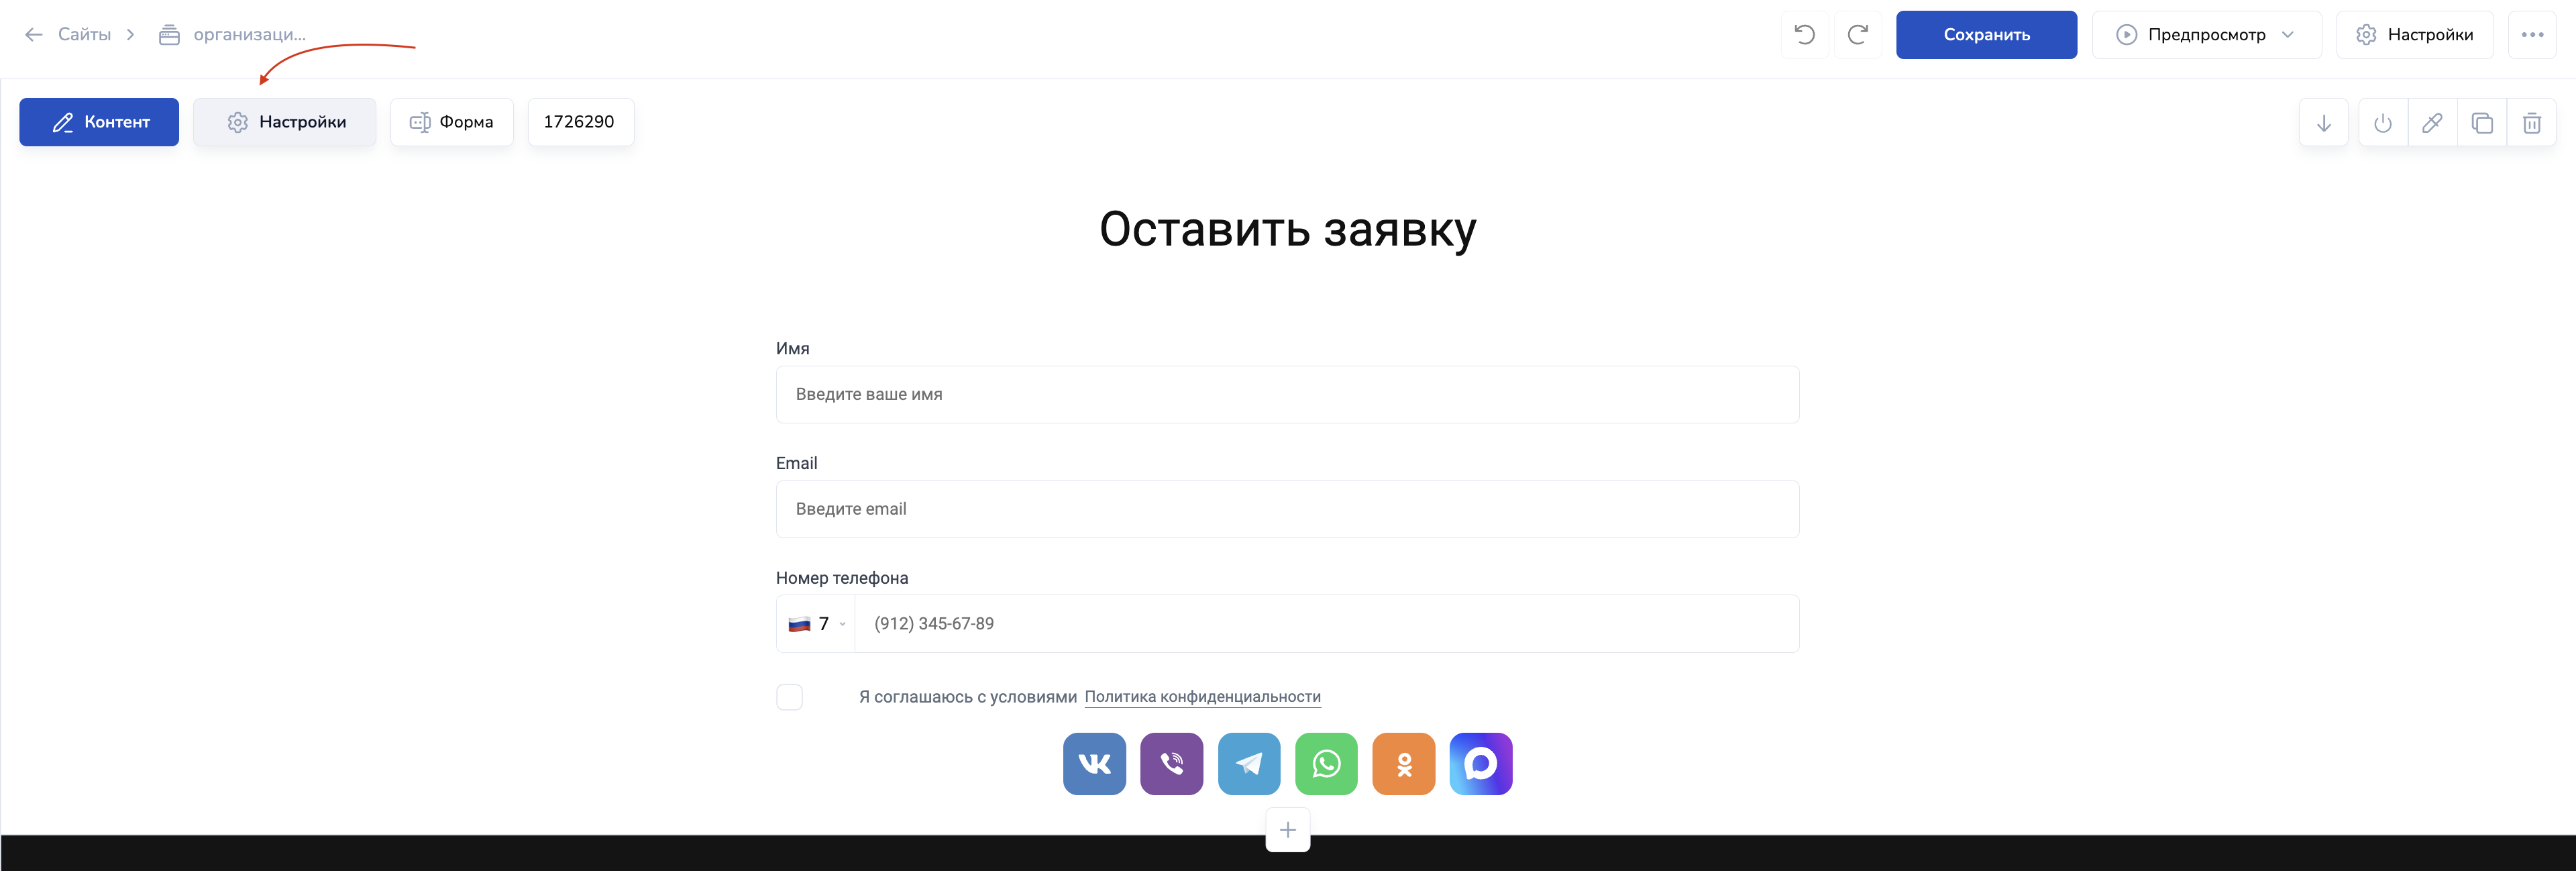Click the Введите email input field
Viewport: 2576px width, 871px height.
(x=1287, y=509)
